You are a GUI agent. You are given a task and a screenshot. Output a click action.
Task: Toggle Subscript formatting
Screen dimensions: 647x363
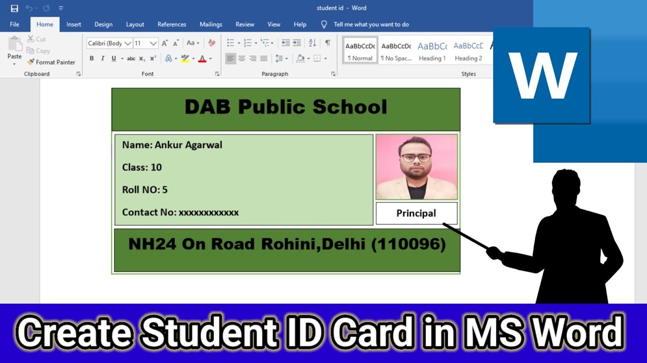coord(142,58)
